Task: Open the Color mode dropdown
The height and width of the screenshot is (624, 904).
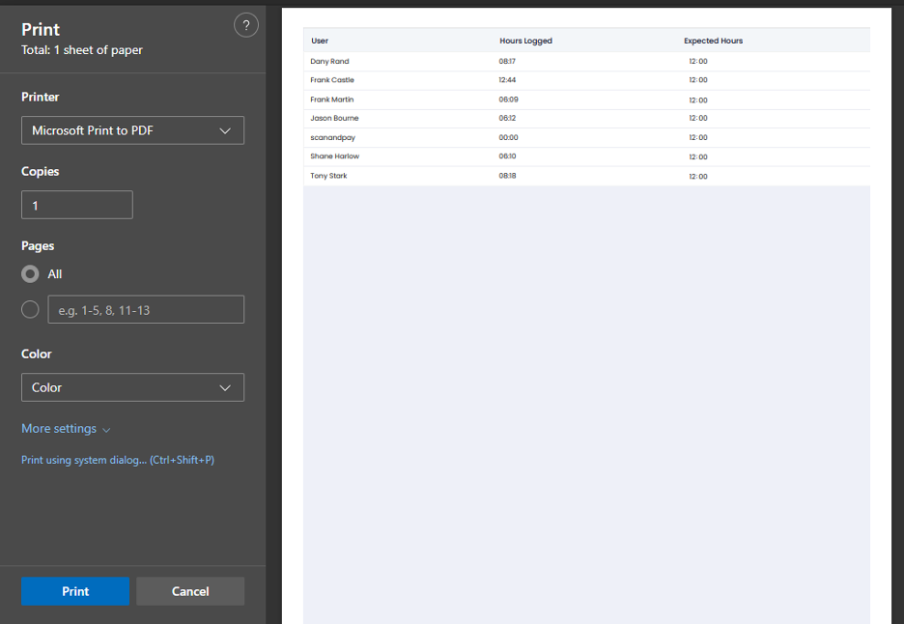Action: coord(132,387)
